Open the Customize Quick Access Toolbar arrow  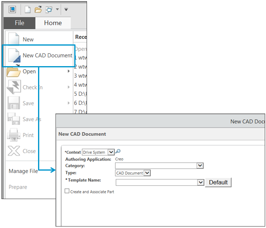[x=66, y=10]
